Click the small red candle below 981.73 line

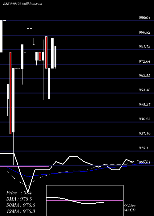pyautogui.click(x=40, y=56)
